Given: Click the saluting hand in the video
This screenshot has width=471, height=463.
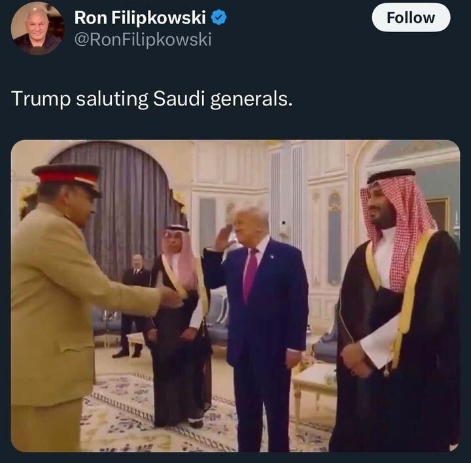Looking at the screenshot, I should point(224,238).
